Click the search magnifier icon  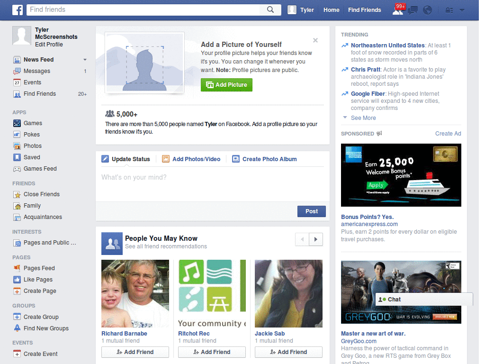[270, 9]
